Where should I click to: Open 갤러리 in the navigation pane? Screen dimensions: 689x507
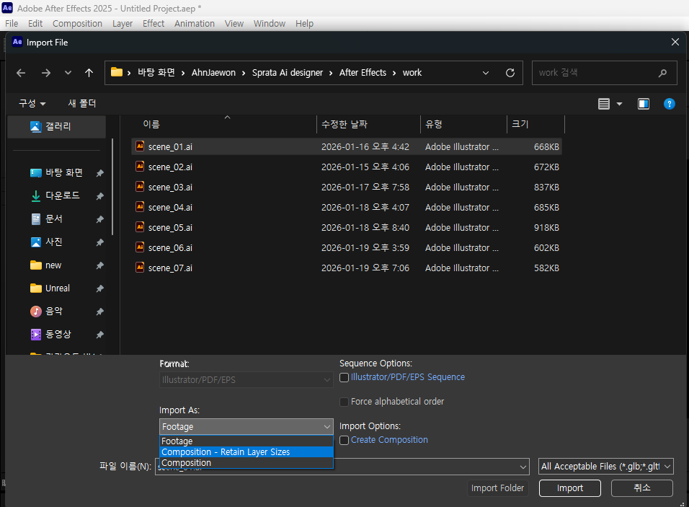tap(57, 127)
